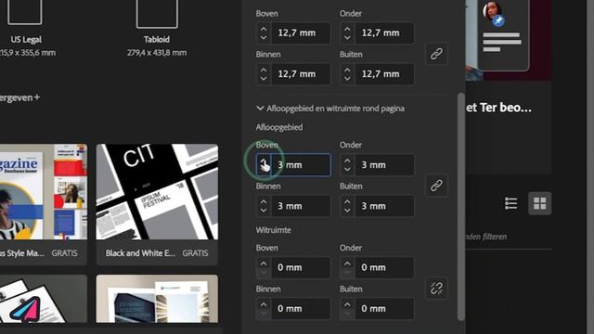Image resolution: width=594 pixels, height=334 pixels.
Task: Toggle the bleed (Afloopgebied) link chain icon
Action: (x=436, y=186)
